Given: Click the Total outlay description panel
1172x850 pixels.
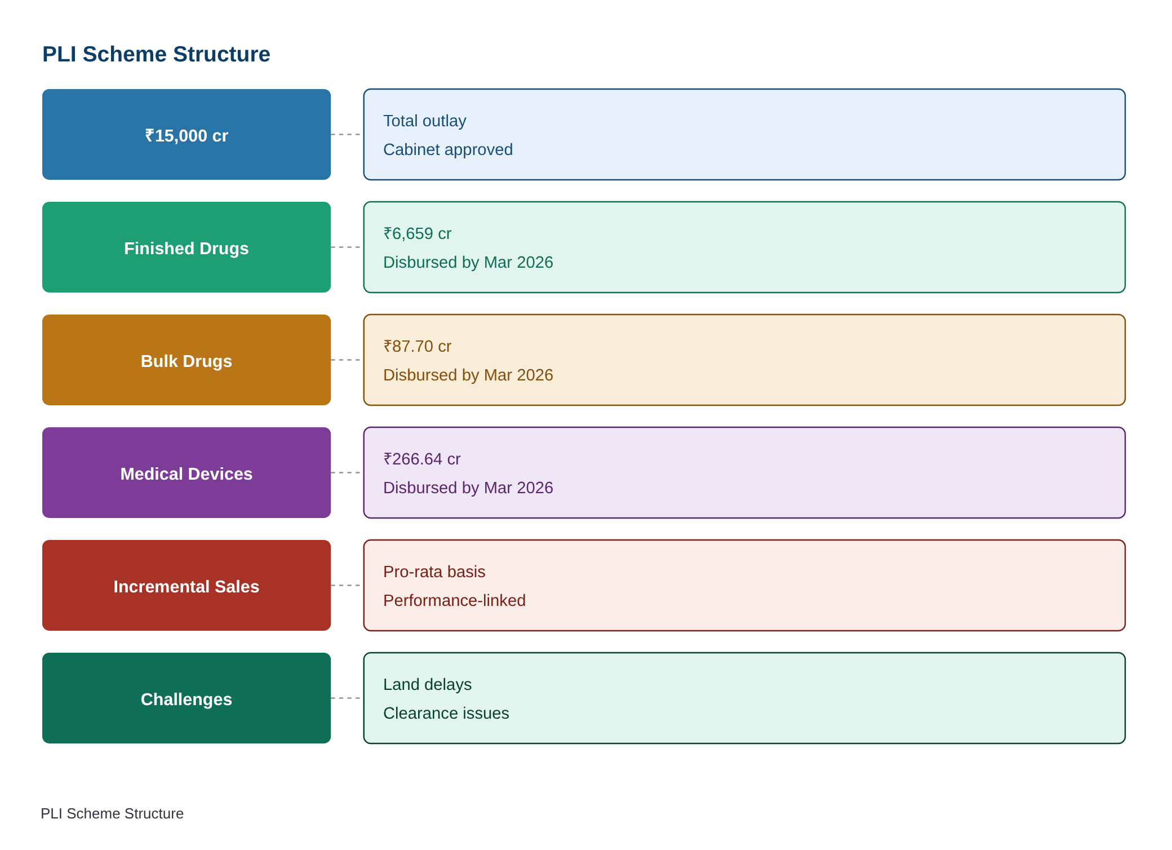Looking at the screenshot, I should (744, 134).
